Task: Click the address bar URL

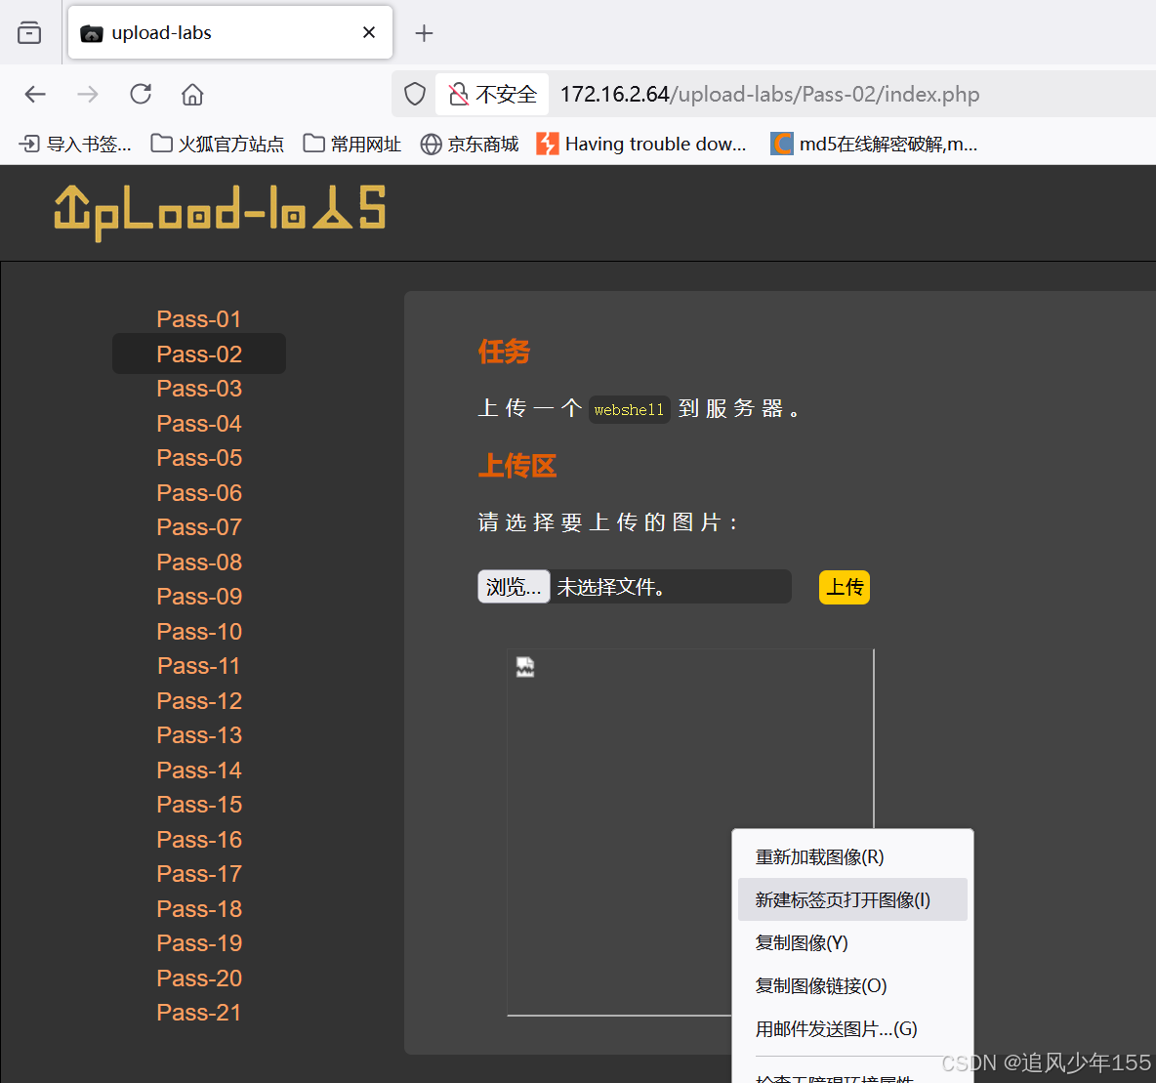Action: point(769,95)
